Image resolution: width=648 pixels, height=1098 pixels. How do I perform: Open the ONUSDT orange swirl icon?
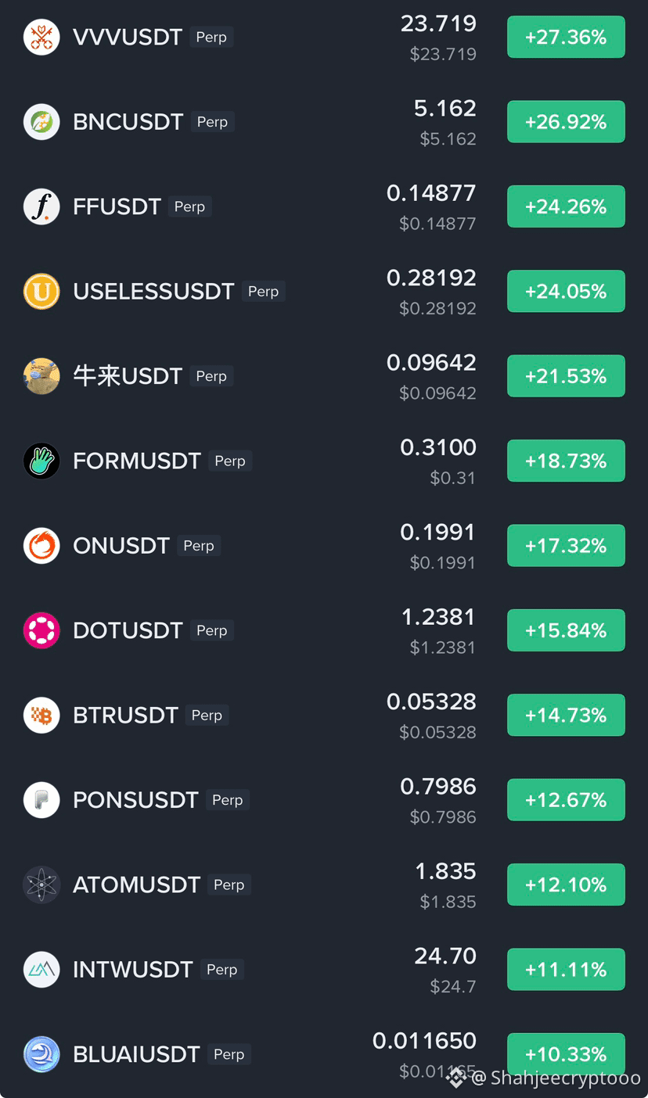(x=41, y=546)
